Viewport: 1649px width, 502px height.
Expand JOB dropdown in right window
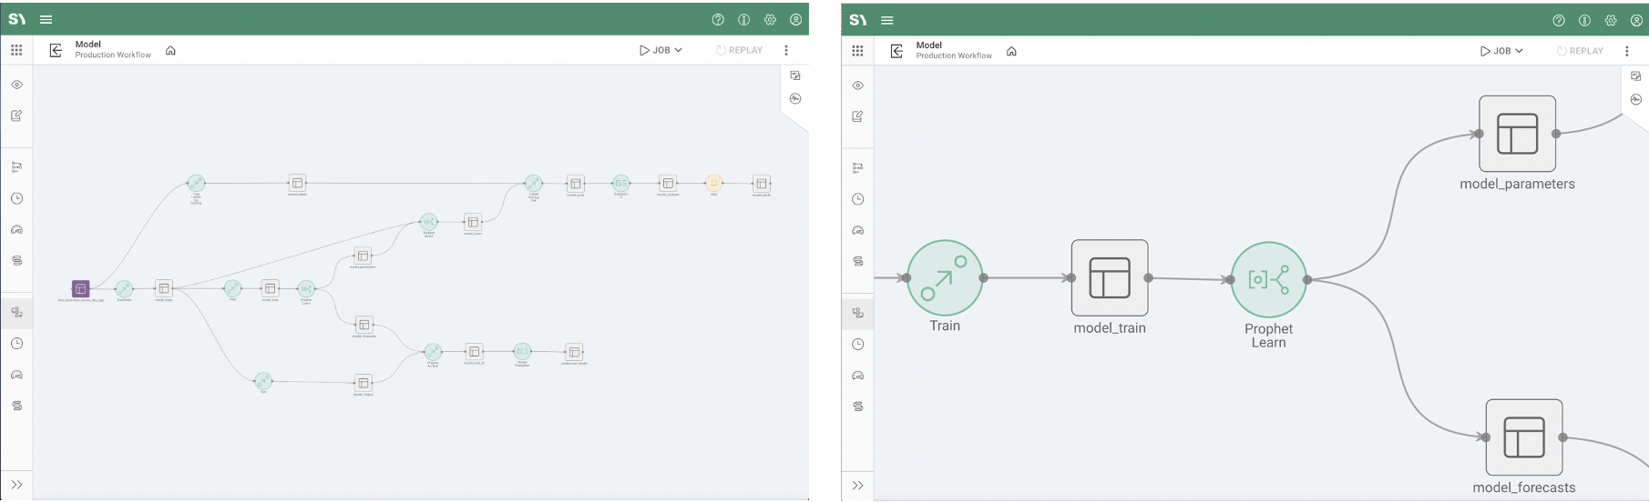1501,51
